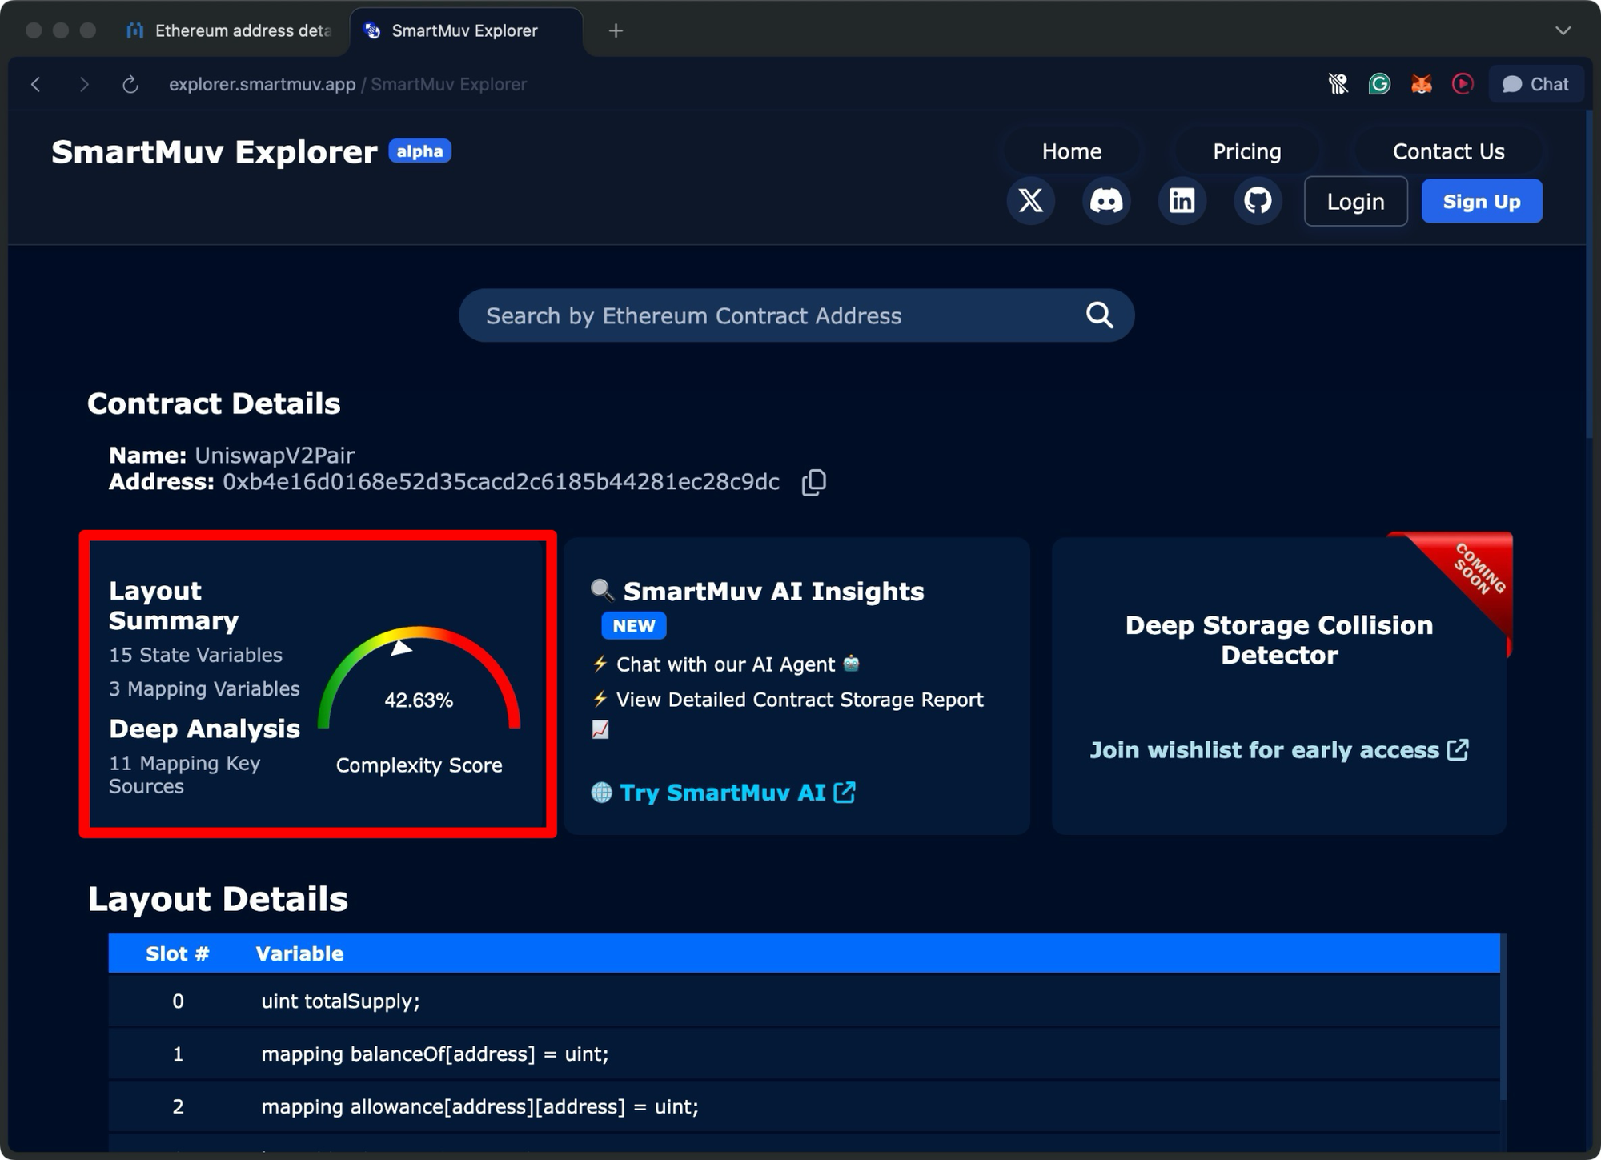Image resolution: width=1601 pixels, height=1160 pixels.
Task: Go back using the browser back arrow
Action: [x=35, y=83]
